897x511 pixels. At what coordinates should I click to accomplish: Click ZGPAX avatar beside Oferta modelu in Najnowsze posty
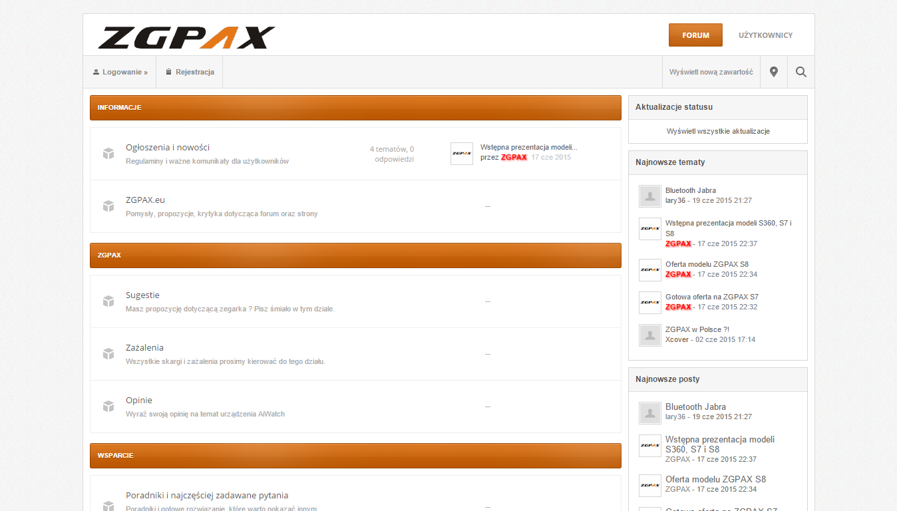pos(650,486)
